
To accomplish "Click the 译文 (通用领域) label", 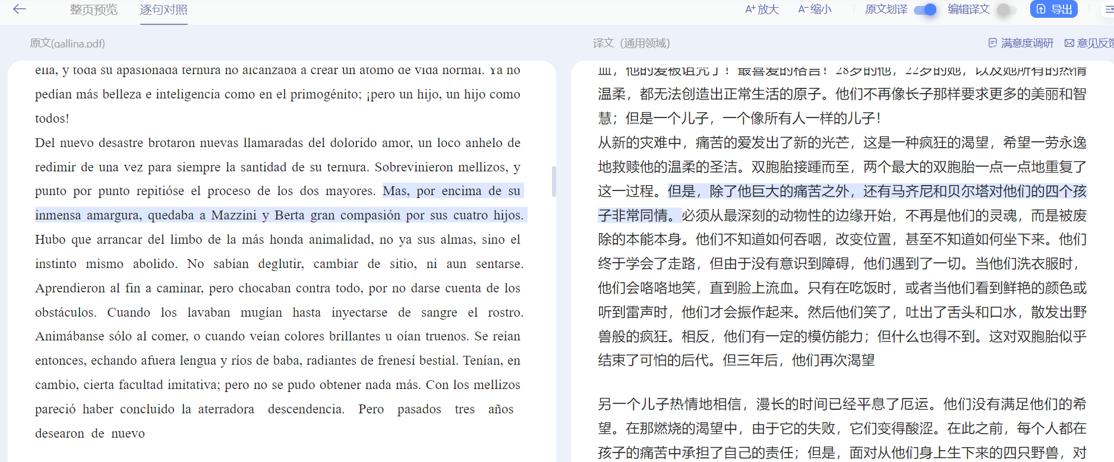I will [631, 43].
